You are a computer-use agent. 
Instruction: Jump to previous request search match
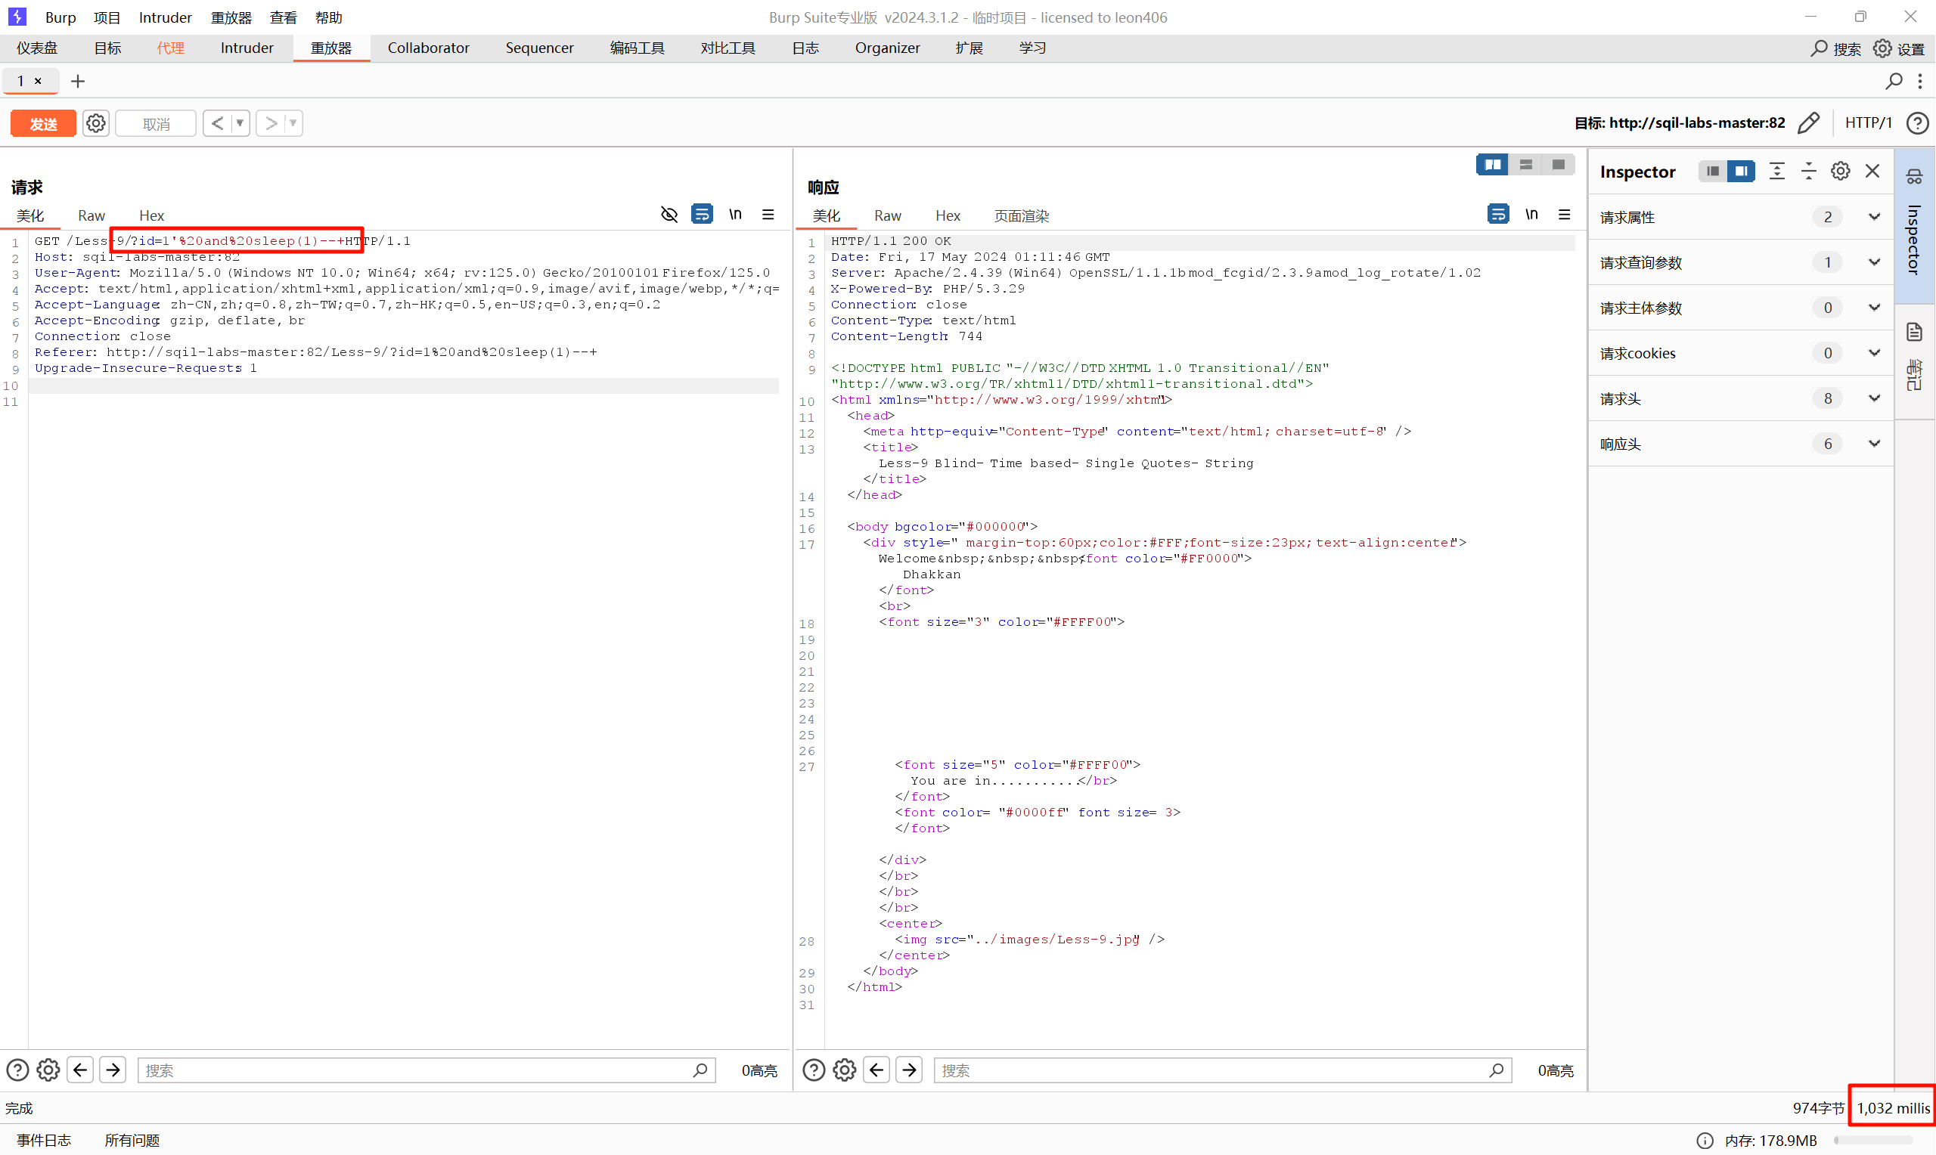point(80,1070)
